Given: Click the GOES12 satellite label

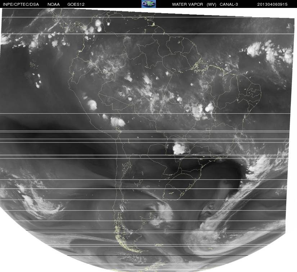Looking at the screenshot, I should tap(76, 4).
